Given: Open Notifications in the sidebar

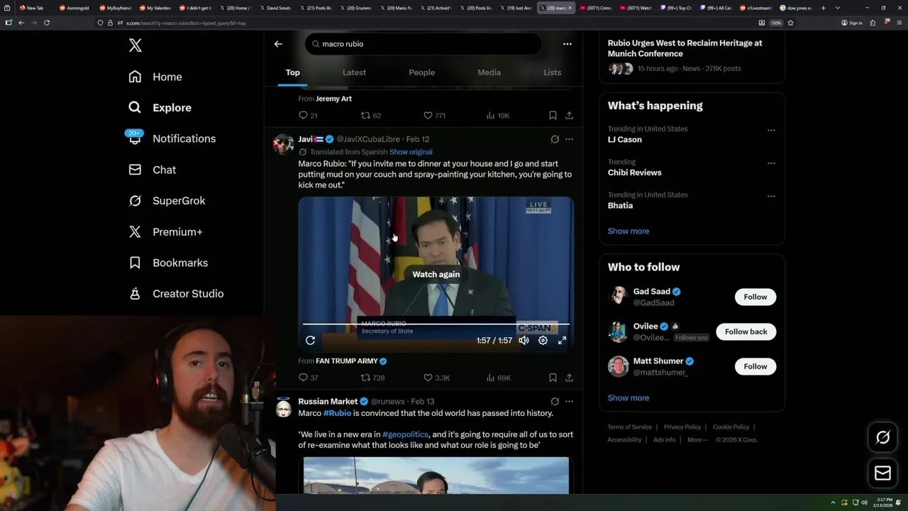Looking at the screenshot, I should click(x=172, y=138).
